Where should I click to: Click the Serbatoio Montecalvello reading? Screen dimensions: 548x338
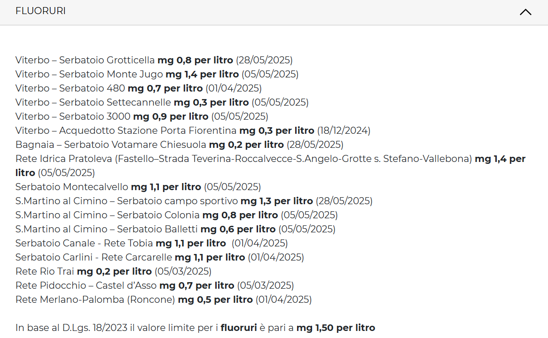[138, 187]
